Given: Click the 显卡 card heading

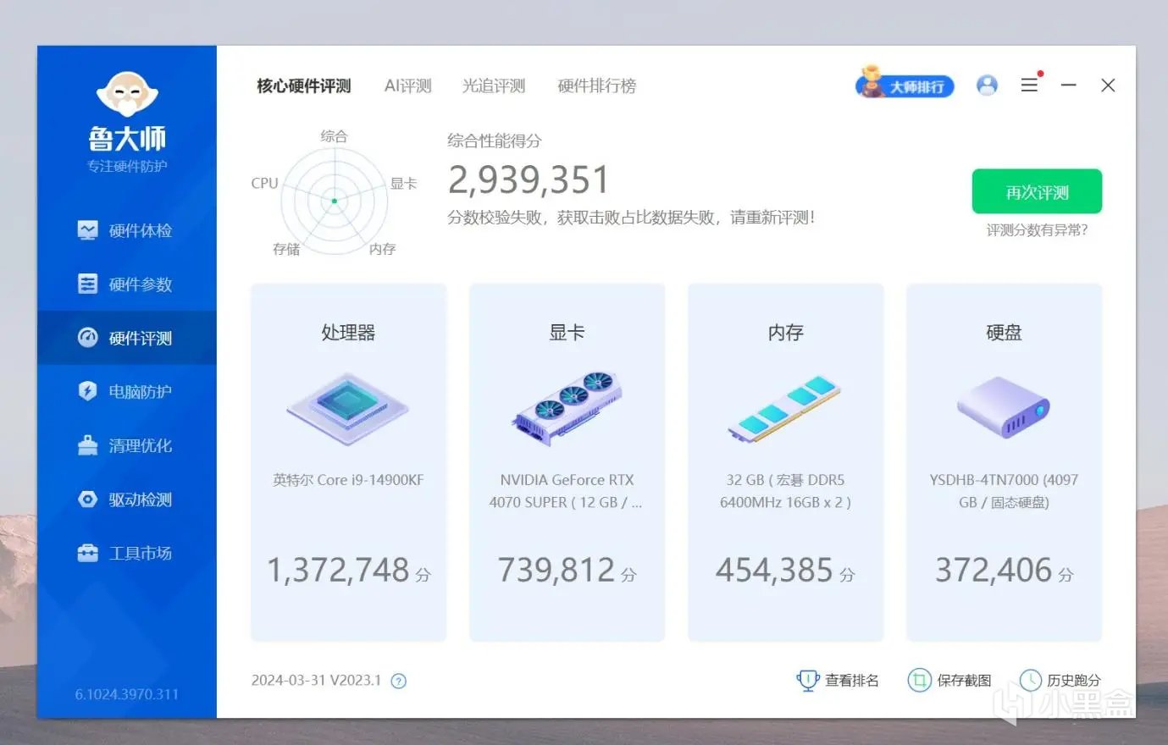Looking at the screenshot, I should click(x=567, y=333).
